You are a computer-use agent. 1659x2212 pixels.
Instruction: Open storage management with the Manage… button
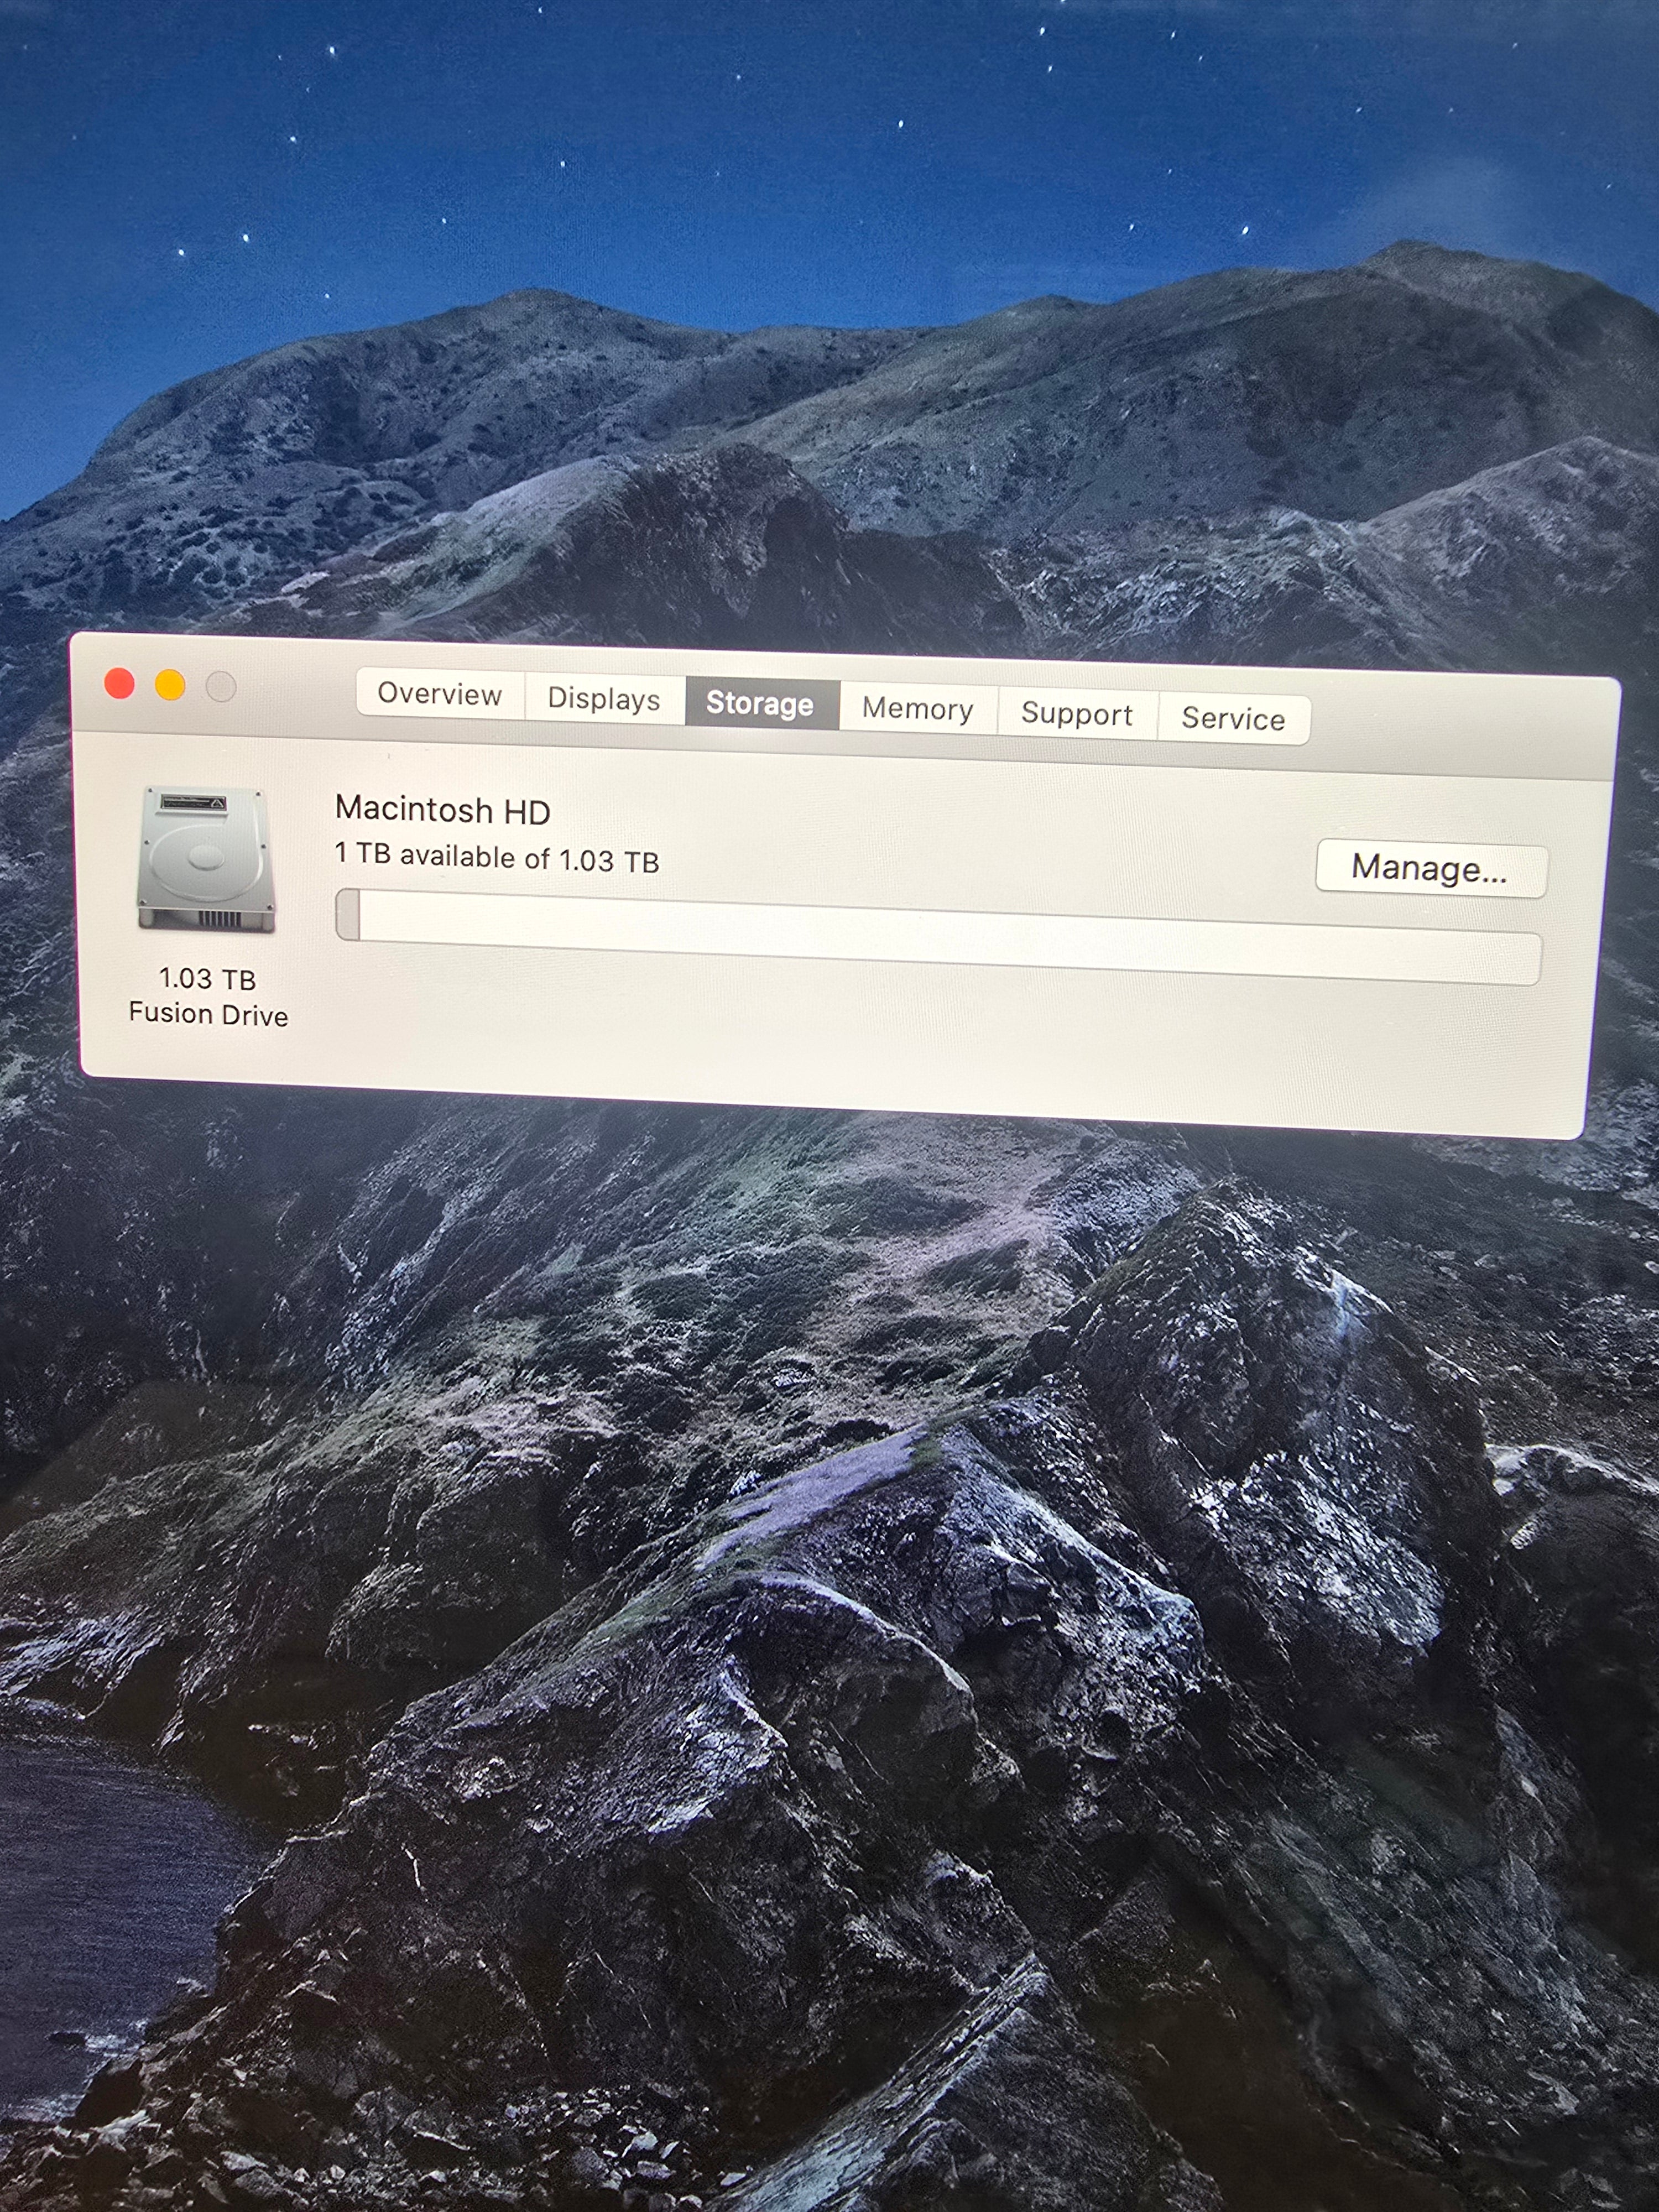pyautogui.click(x=1429, y=867)
